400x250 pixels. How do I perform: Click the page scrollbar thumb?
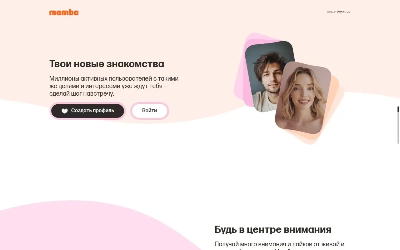point(398,109)
